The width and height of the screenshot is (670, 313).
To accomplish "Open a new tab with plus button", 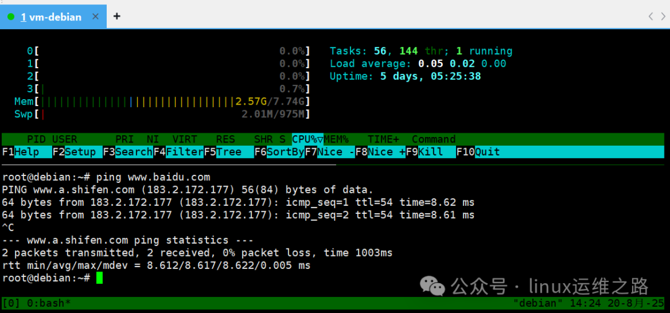I will [x=117, y=16].
